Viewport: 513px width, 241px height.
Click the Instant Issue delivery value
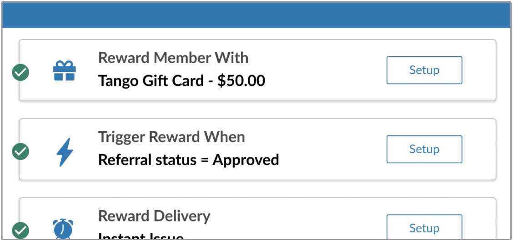[x=141, y=236]
